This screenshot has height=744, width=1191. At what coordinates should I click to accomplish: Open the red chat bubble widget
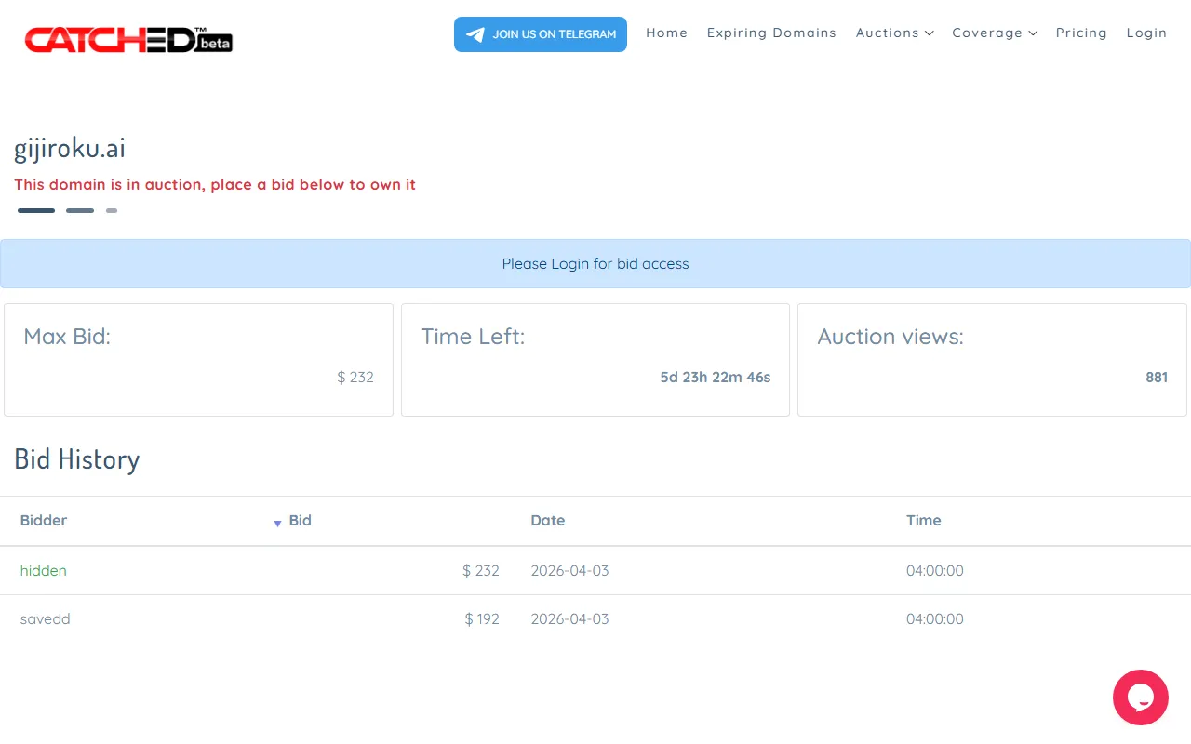1140,697
